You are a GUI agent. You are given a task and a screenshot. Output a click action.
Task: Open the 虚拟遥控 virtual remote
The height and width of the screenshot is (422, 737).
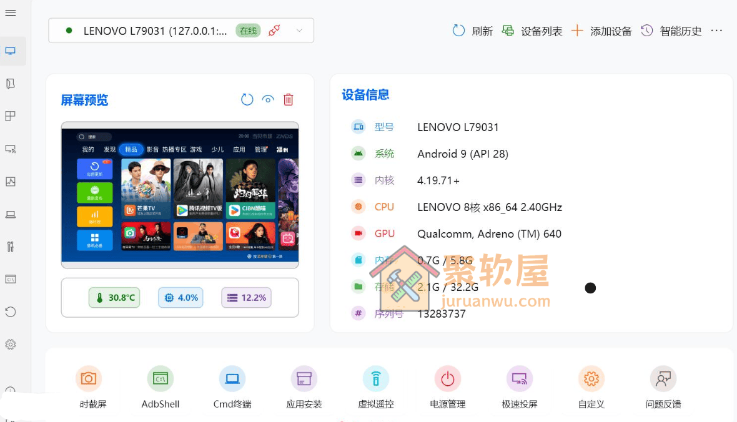[x=375, y=388]
